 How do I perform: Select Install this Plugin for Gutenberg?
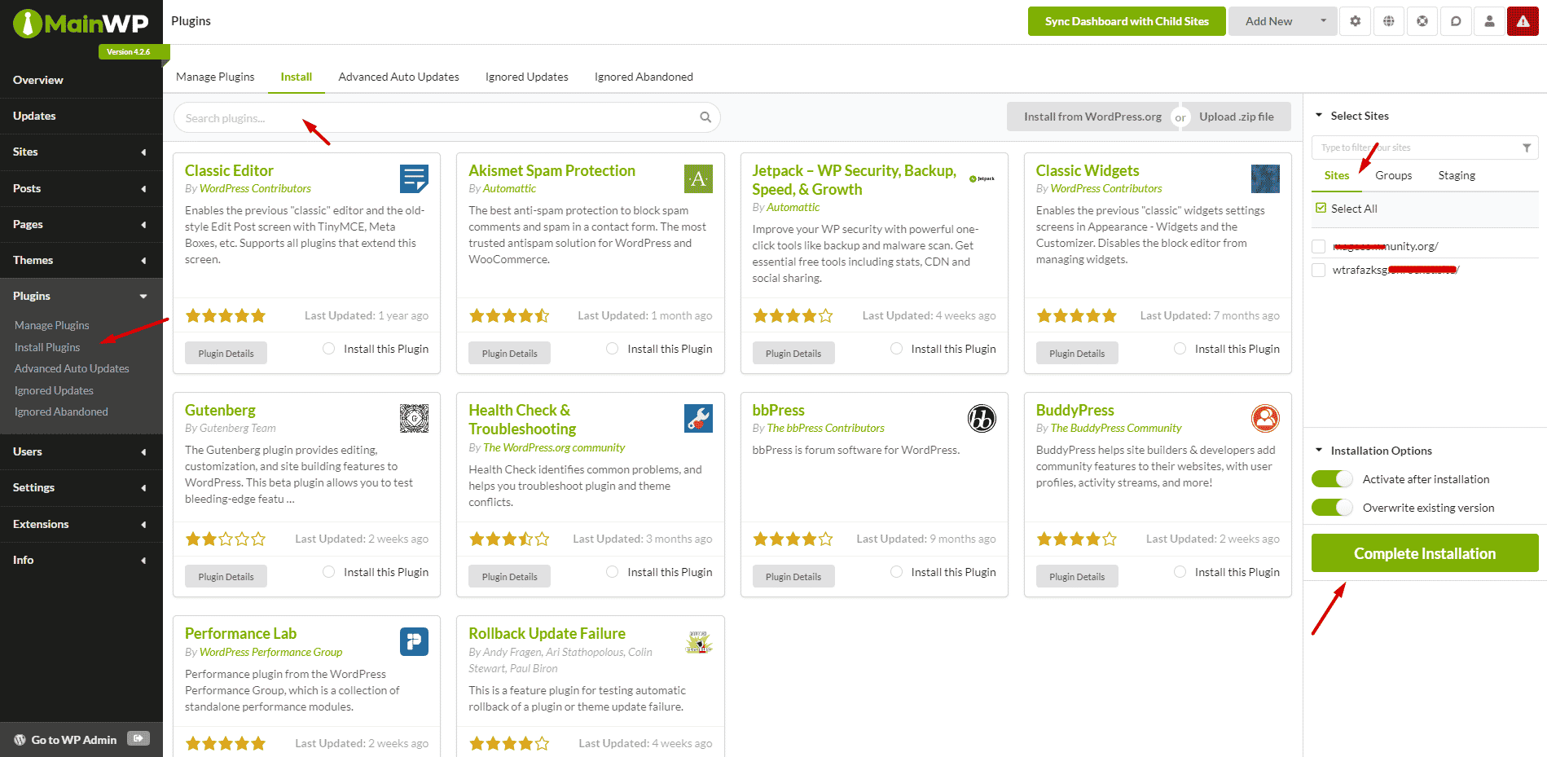329,572
